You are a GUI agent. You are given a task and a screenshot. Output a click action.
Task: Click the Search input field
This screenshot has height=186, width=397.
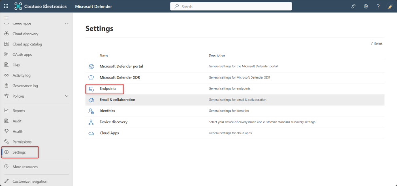coord(231,6)
